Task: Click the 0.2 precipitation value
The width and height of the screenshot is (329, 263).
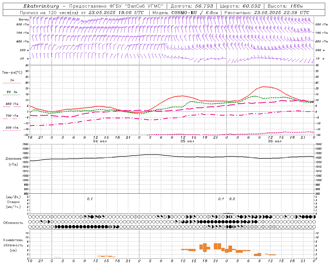Action: 232,199
